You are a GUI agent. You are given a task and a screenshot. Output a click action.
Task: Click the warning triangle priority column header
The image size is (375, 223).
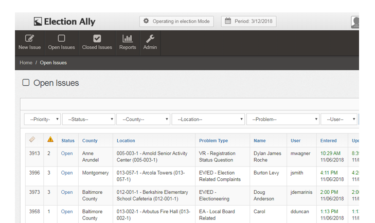[50, 139]
